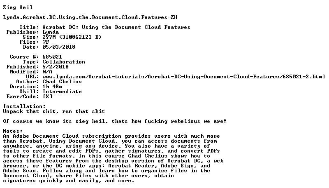Viewport: 329px width, 188px height.
Task: Click the last notes line about signatures
Action: click(69, 181)
